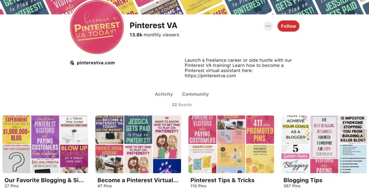
Task: Open the pinterestva.com website link
Action: tap(95, 63)
